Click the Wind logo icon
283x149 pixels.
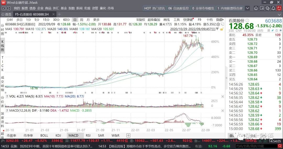coord(3,3)
